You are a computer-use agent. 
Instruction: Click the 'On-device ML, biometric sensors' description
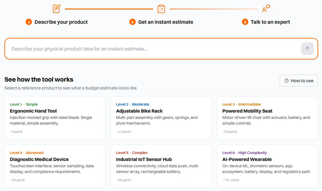[x=267, y=169]
